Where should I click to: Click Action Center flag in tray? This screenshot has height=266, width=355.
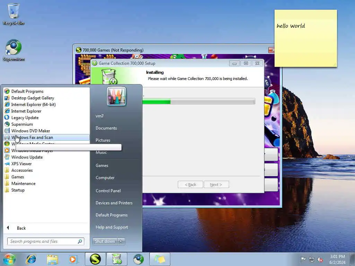pos(303,259)
